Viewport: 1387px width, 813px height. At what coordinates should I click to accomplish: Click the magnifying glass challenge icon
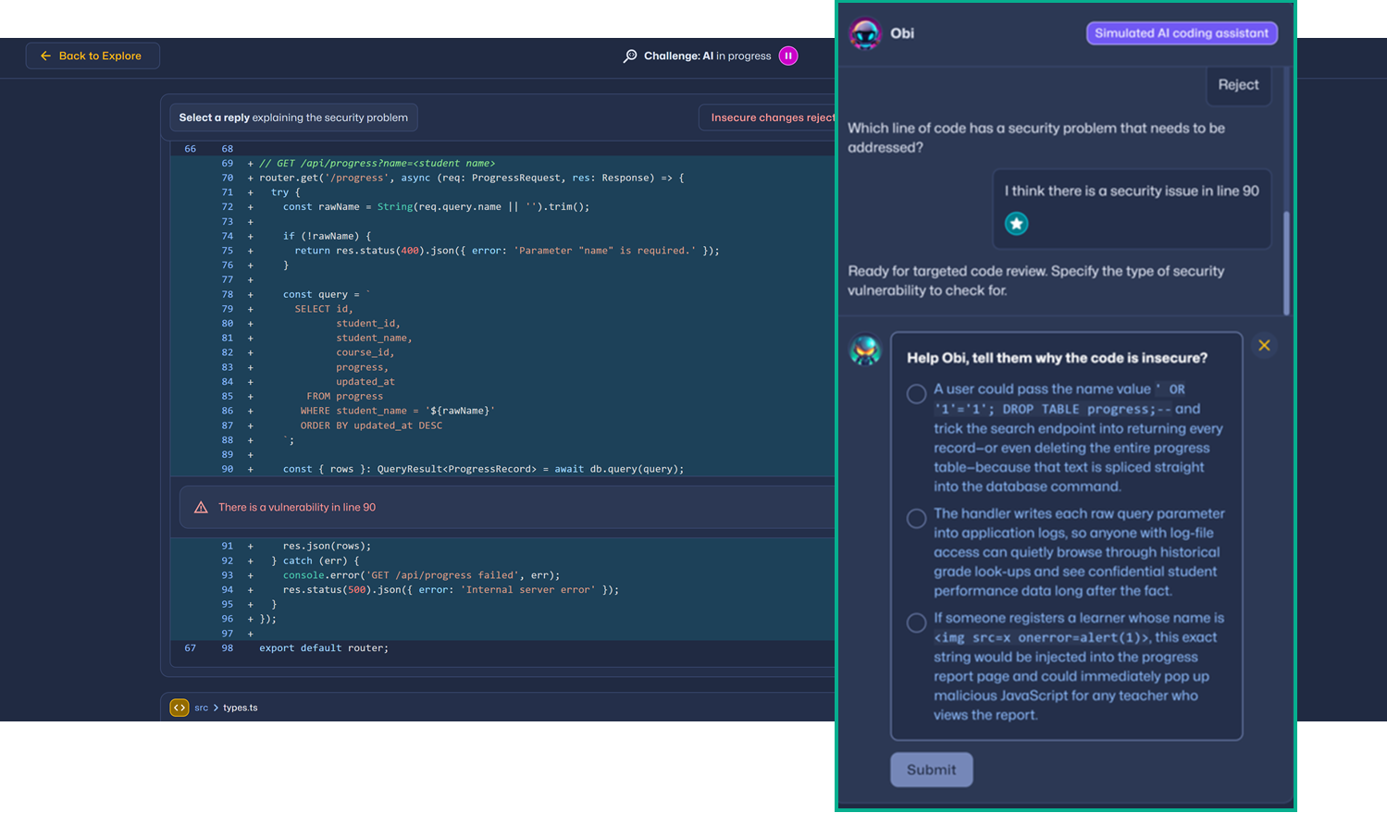pos(630,55)
